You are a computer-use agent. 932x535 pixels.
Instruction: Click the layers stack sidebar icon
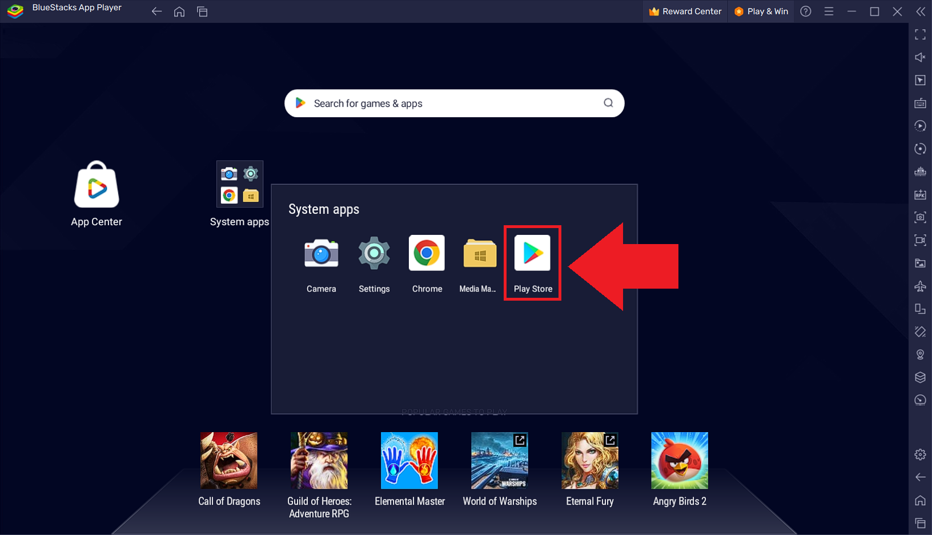pyautogui.click(x=920, y=377)
